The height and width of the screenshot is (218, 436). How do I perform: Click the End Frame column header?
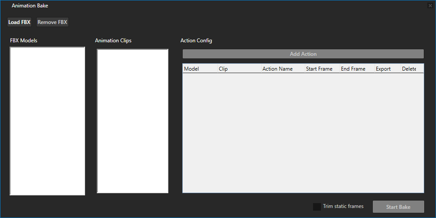tap(357, 69)
